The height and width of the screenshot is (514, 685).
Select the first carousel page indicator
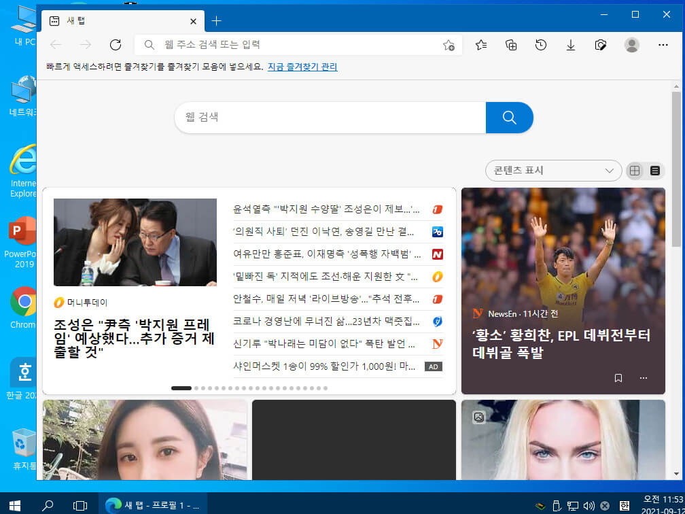(x=181, y=388)
